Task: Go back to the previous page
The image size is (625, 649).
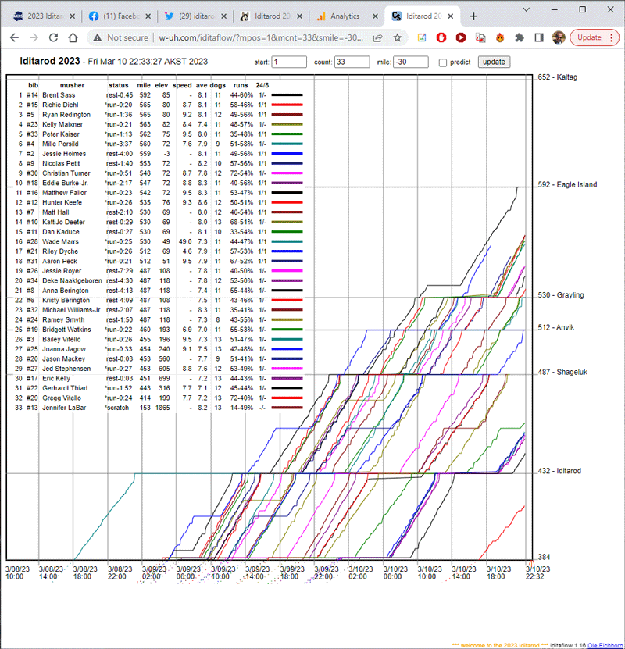Action: 15,37
